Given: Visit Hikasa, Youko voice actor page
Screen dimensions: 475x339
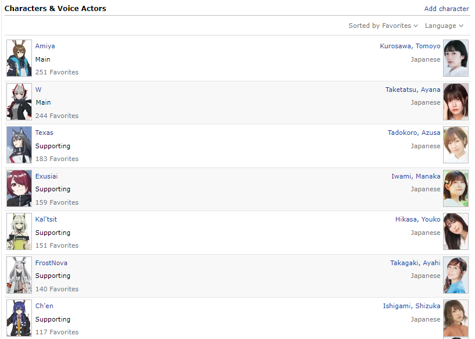Looking at the screenshot, I should coord(418,219).
